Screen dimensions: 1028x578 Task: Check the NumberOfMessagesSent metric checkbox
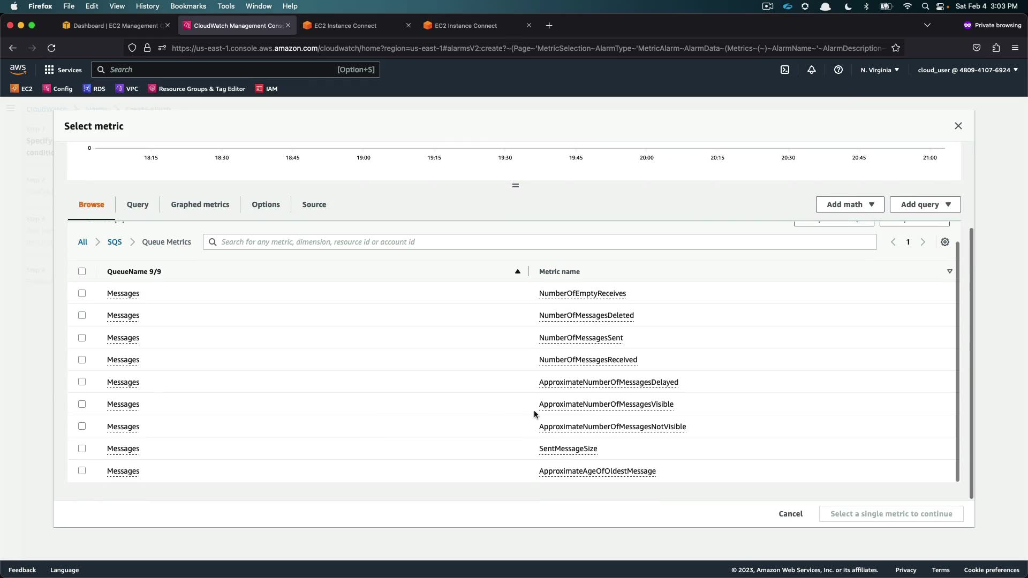click(x=82, y=338)
